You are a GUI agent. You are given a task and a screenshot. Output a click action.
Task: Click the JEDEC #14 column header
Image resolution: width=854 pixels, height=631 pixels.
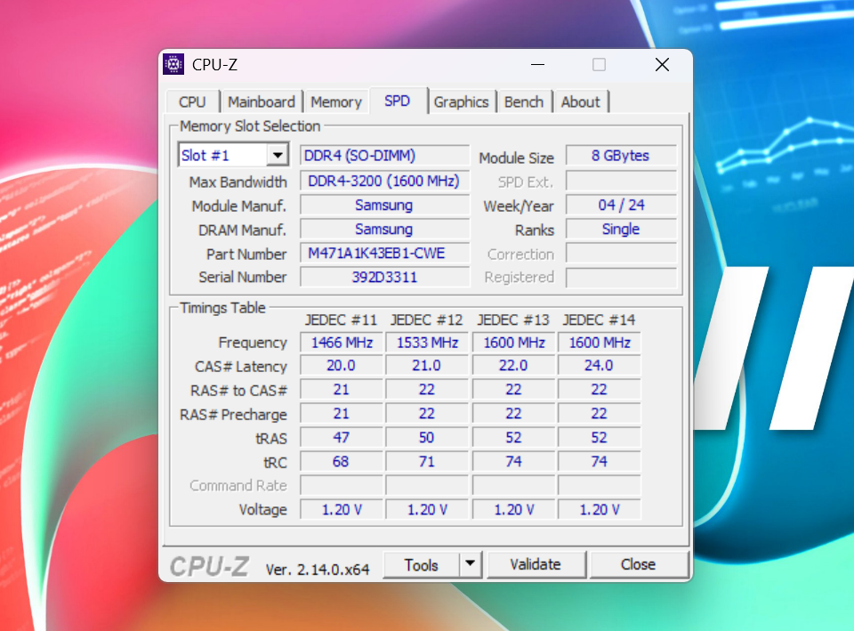click(599, 320)
